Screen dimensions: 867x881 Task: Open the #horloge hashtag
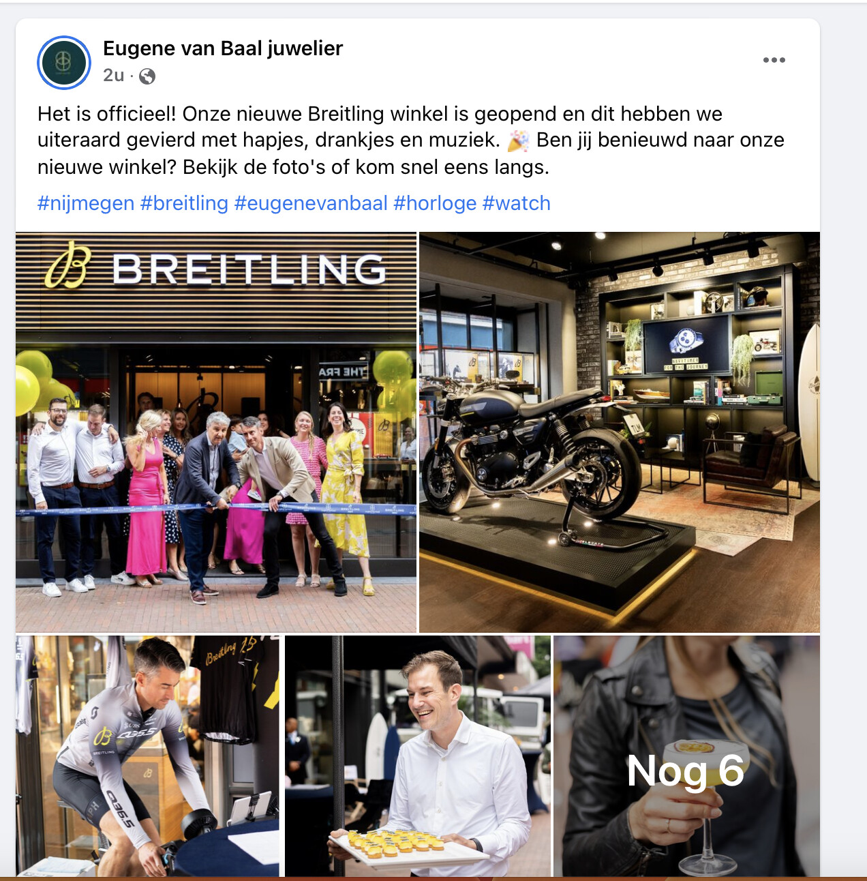[x=435, y=203]
